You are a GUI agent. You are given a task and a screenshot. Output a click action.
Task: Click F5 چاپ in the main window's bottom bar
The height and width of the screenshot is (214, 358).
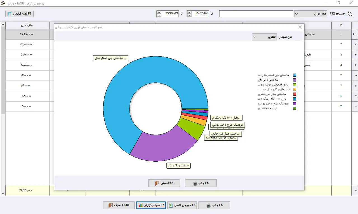(214, 205)
